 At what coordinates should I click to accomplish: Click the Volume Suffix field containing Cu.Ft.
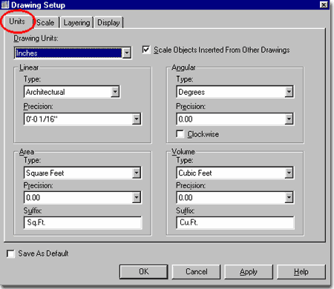[235, 222]
